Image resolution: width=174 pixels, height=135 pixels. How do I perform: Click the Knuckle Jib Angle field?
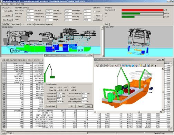click(84, 93)
